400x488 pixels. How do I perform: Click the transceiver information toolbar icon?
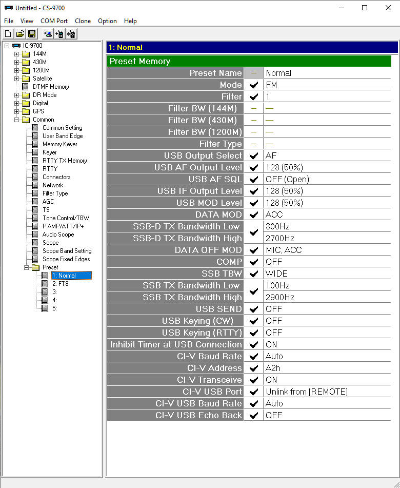[71, 34]
